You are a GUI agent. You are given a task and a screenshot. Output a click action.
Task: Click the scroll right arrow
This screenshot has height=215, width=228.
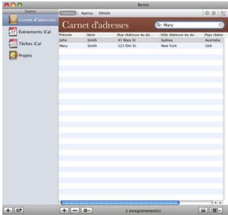point(220,202)
